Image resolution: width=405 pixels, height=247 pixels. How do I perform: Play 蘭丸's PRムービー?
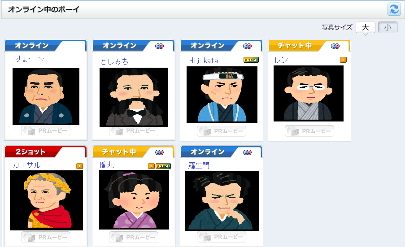[x=134, y=237]
